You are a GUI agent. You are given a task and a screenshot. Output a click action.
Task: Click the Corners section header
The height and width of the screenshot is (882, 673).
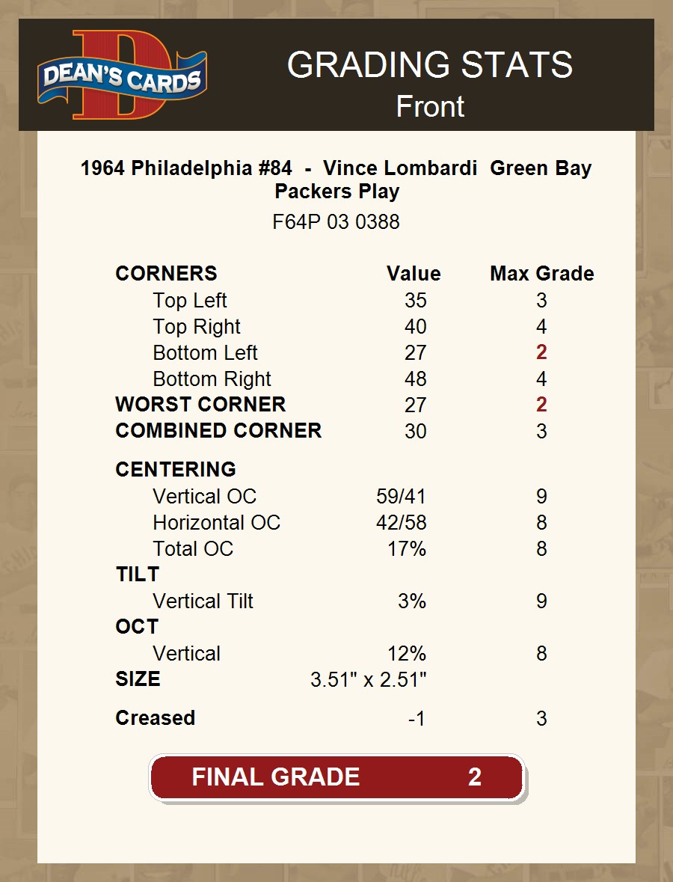166,274
